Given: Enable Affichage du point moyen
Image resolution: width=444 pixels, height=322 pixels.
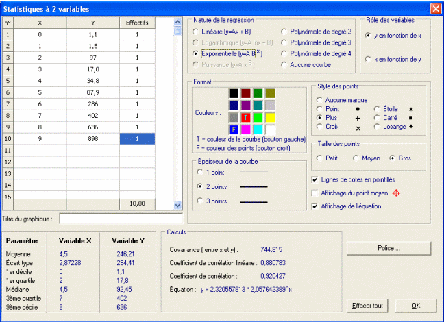Looking at the screenshot, I should 314,193.
